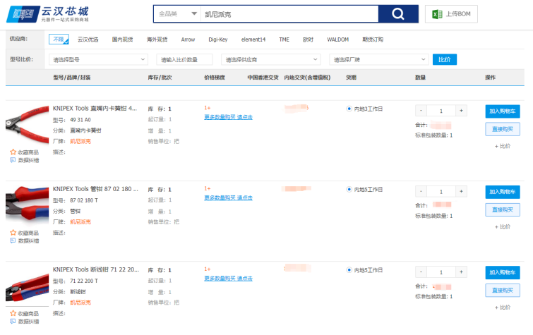Click the 上传BOM button

point(451,14)
